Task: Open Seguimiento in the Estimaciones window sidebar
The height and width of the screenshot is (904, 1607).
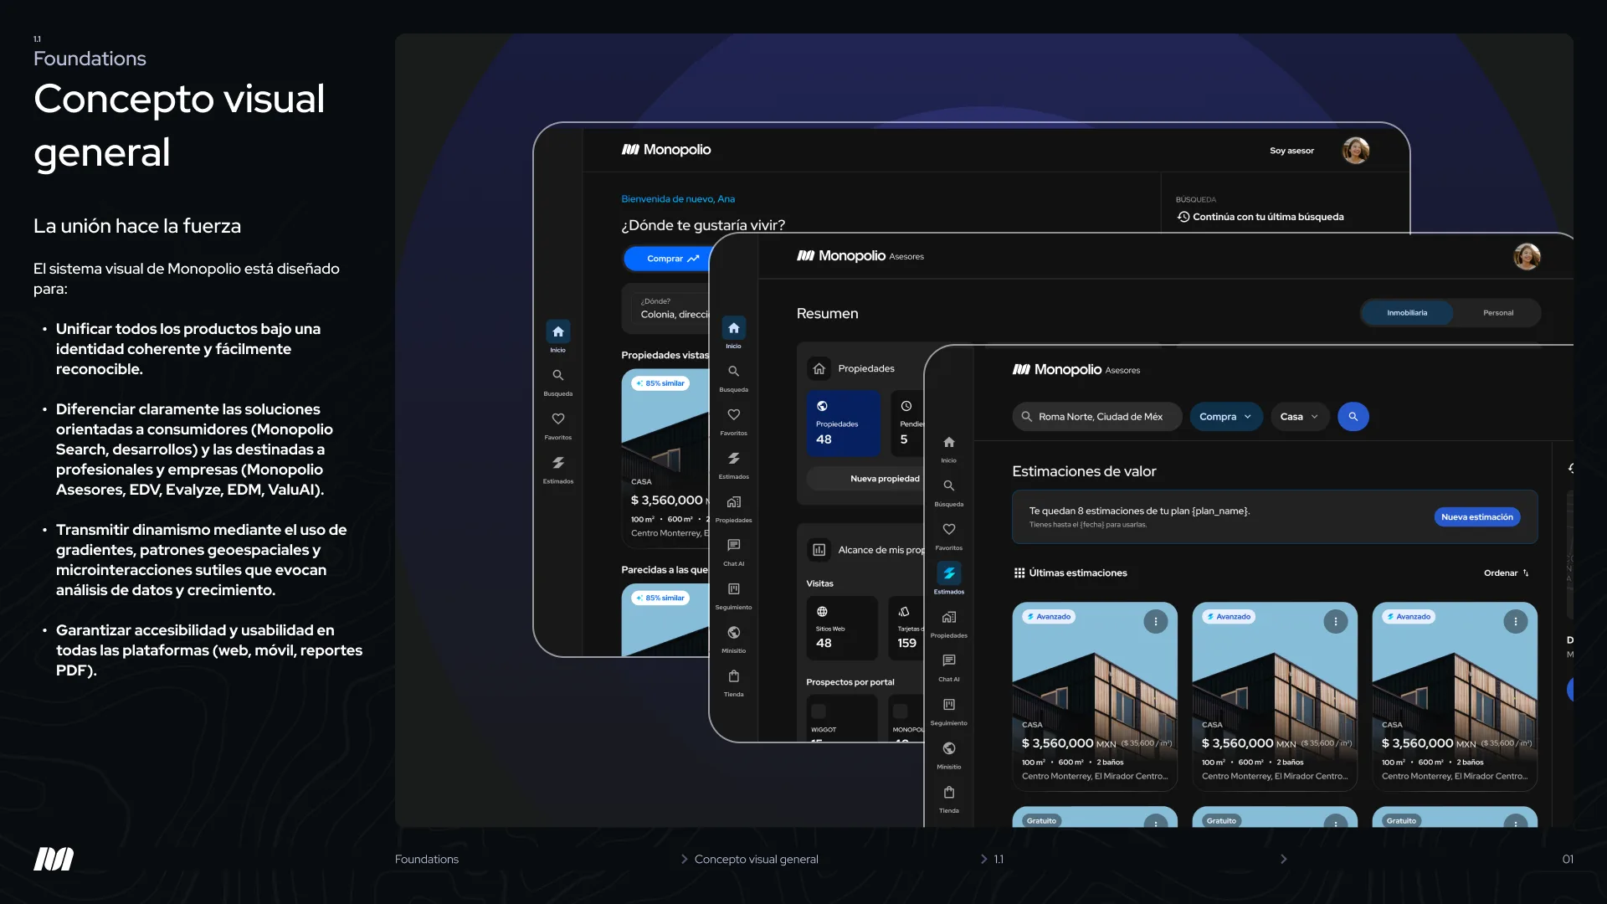Action: [948, 711]
